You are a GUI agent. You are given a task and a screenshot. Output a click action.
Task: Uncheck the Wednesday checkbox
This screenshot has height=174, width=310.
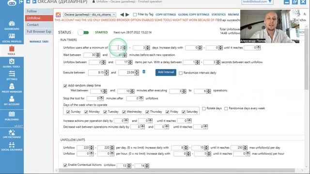124,112
